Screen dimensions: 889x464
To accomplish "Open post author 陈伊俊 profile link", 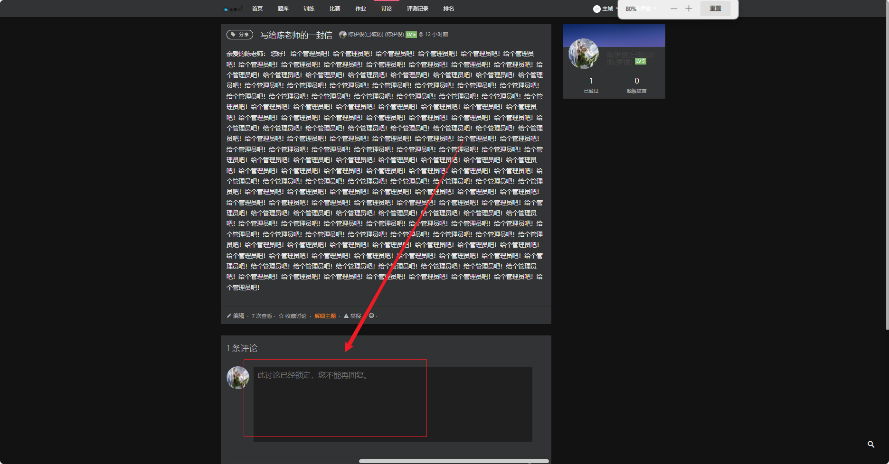I will 376,34.
